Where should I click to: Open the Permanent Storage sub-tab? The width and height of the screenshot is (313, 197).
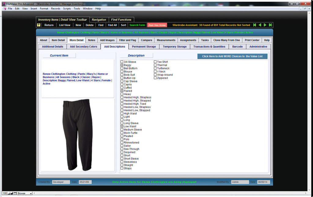coord(144,46)
